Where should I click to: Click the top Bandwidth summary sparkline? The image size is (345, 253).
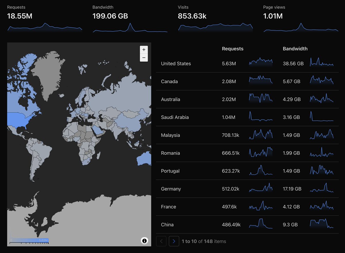(130, 27)
